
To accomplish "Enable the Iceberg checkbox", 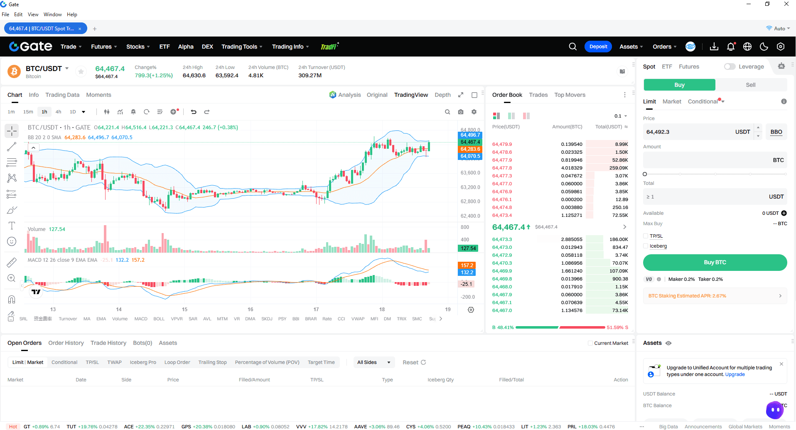I will tap(646, 246).
